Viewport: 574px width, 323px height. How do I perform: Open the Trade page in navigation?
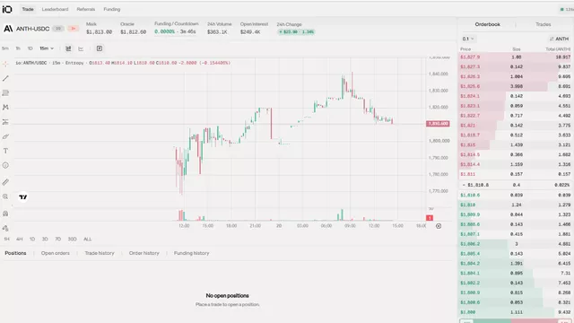point(28,9)
